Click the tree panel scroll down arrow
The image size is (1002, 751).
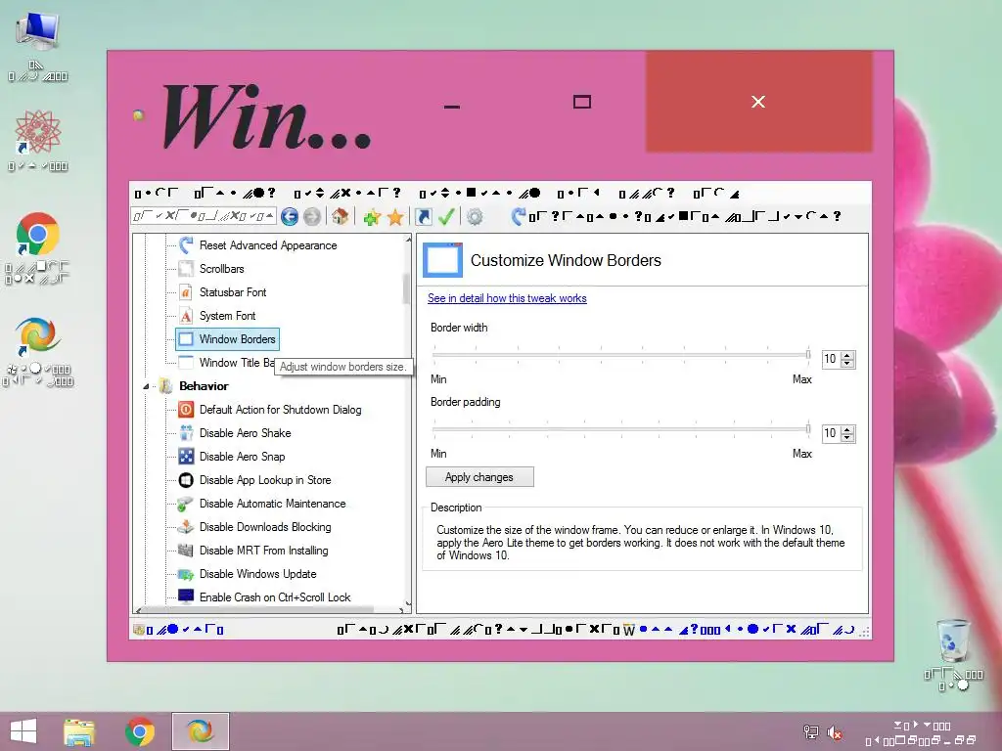pyautogui.click(x=408, y=602)
